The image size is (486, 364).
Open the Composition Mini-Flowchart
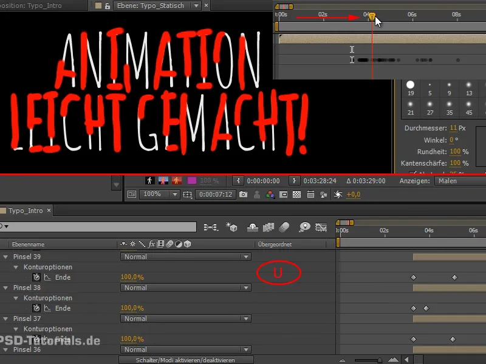tap(211, 226)
